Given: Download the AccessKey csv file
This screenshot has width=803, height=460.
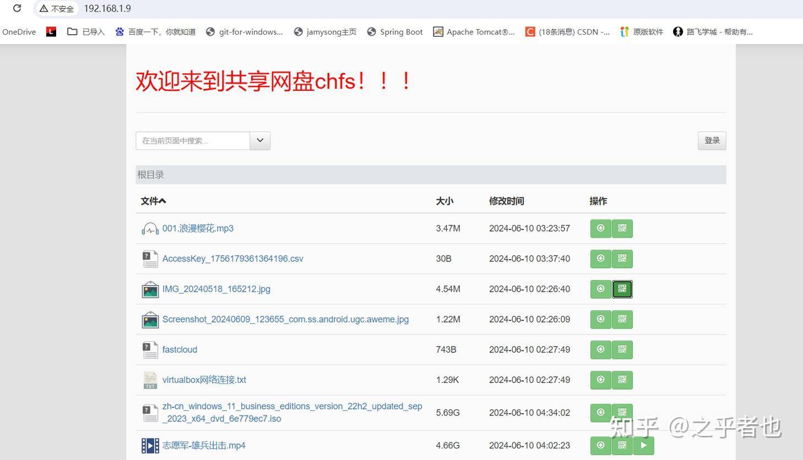Looking at the screenshot, I should pyautogui.click(x=601, y=259).
